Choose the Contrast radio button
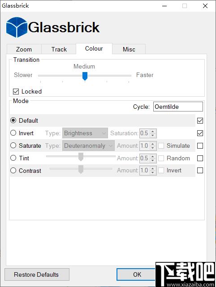The image size is (216, 287). (x=13, y=171)
